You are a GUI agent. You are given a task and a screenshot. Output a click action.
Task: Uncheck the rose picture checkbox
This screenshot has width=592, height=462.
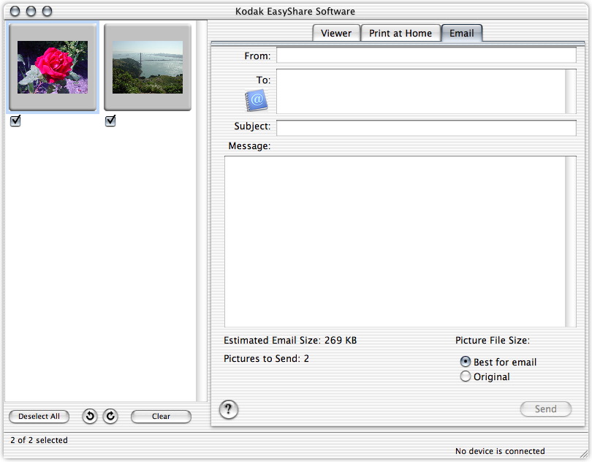pos(15,121)
